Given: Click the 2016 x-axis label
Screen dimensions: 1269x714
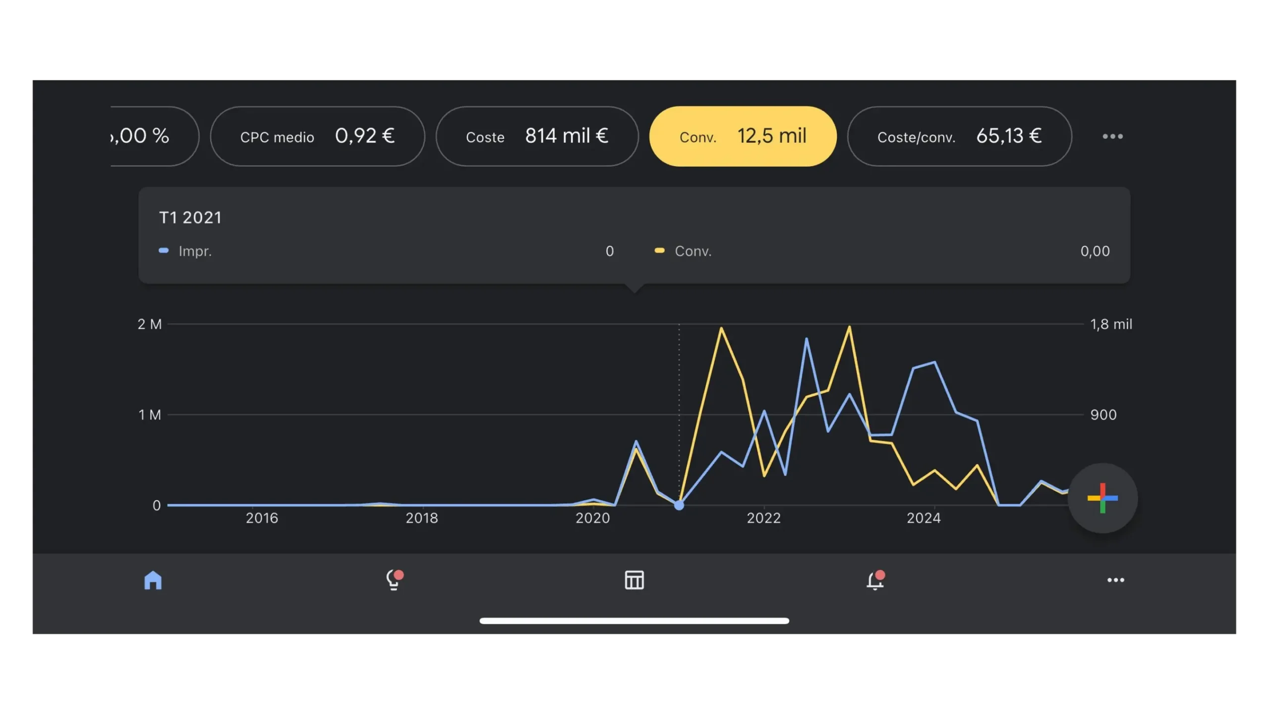Looking at the screenshot, I should [x=262, y=518].
